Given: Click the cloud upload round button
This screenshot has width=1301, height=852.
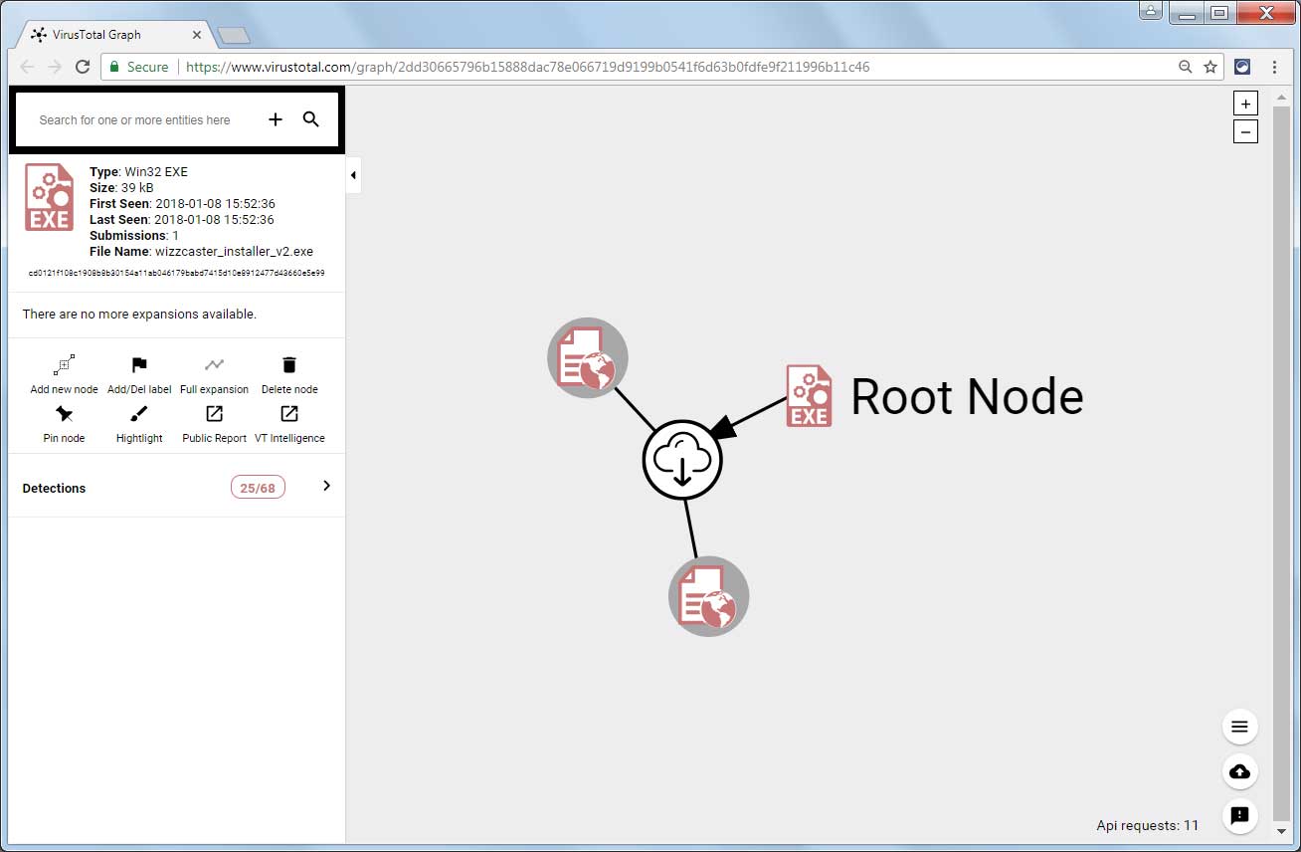Looking at the screenshot, I should 1239,771.
